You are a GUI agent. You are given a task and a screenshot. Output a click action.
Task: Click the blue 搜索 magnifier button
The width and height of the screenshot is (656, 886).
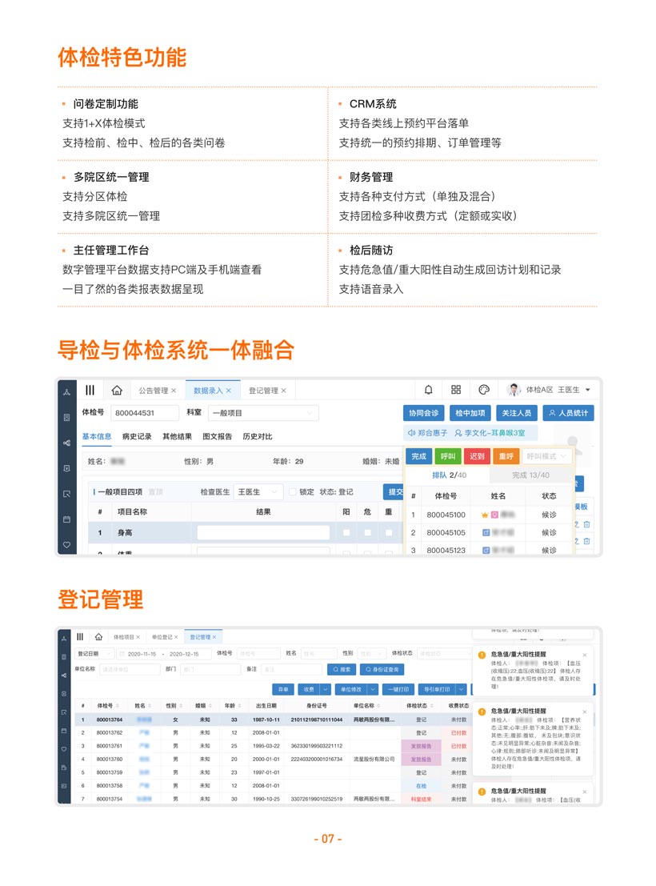pyautogui.click(x=342, y=669)
